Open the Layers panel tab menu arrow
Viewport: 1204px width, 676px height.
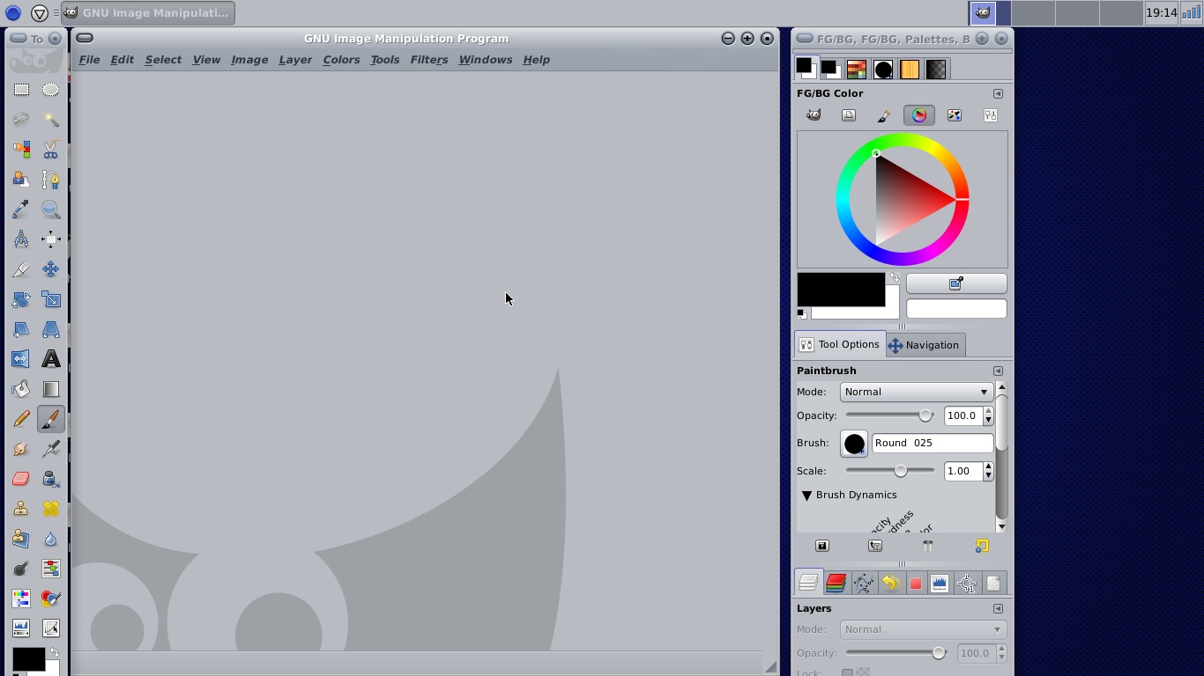pos(998,608)
